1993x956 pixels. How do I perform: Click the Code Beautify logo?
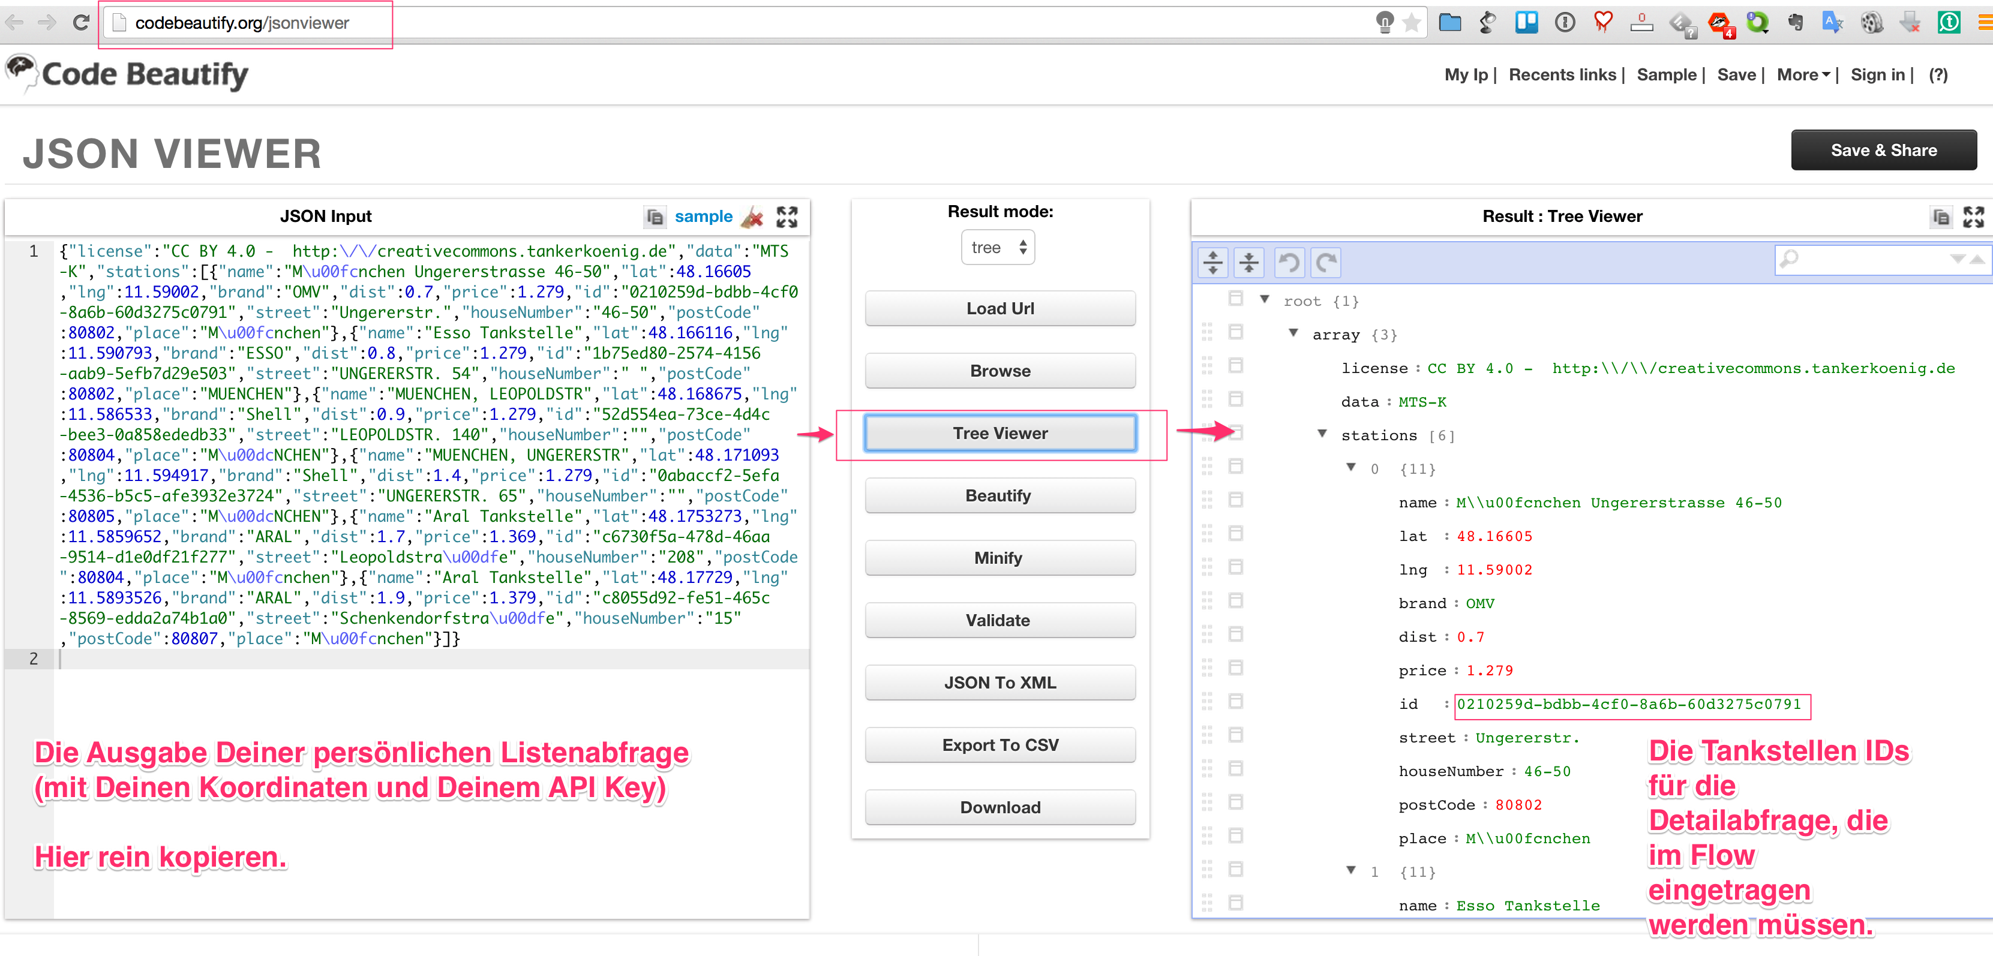pyautogui.click(x=127, y=74)
